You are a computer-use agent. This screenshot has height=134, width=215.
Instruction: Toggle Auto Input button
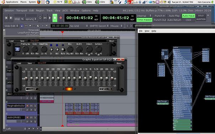pyautogui.click(x=189, y=16)
